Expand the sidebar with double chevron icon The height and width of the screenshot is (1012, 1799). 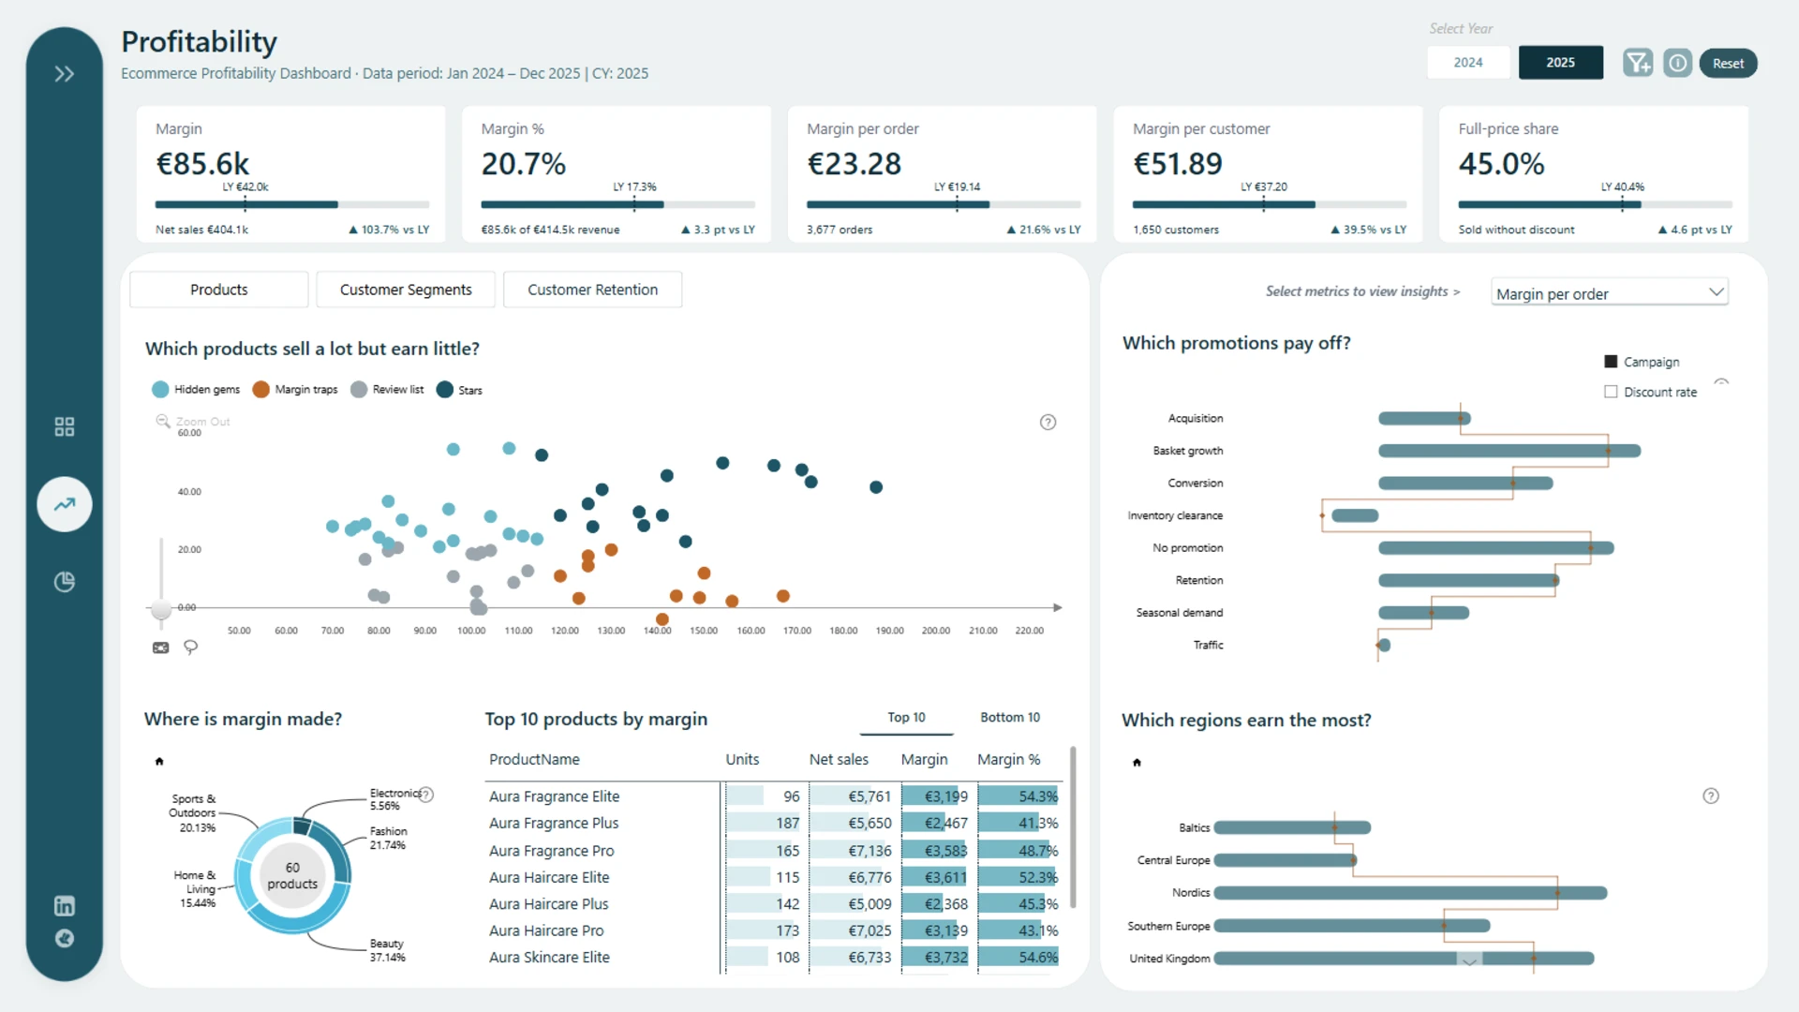point(64,74)
